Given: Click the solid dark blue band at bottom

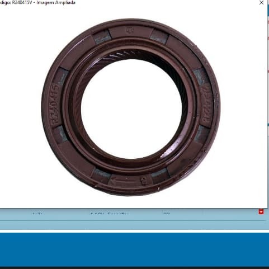Looking at the screenshot, I should tap(134, 249).
